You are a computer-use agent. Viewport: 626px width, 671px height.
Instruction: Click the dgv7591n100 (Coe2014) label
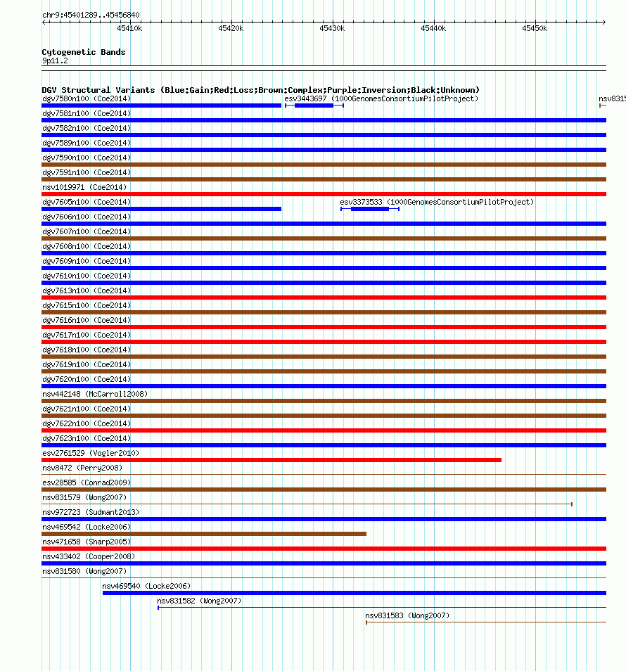87,172
